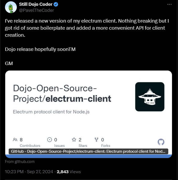The width and height of the screenshot is (178, 180).
Task: Click the 2,843 Views count
Action: coord(69,172)
